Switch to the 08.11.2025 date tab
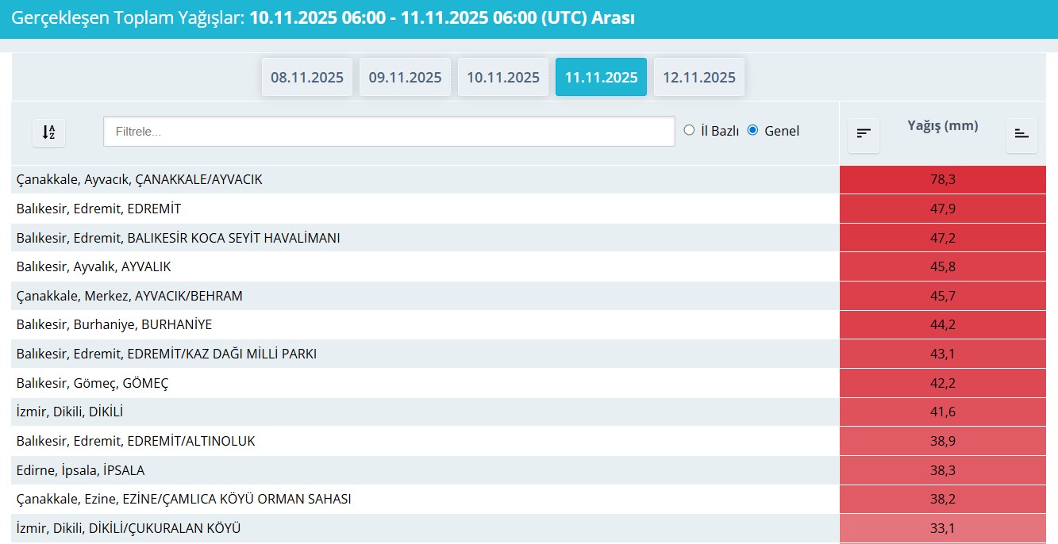 tap(306, 77)
